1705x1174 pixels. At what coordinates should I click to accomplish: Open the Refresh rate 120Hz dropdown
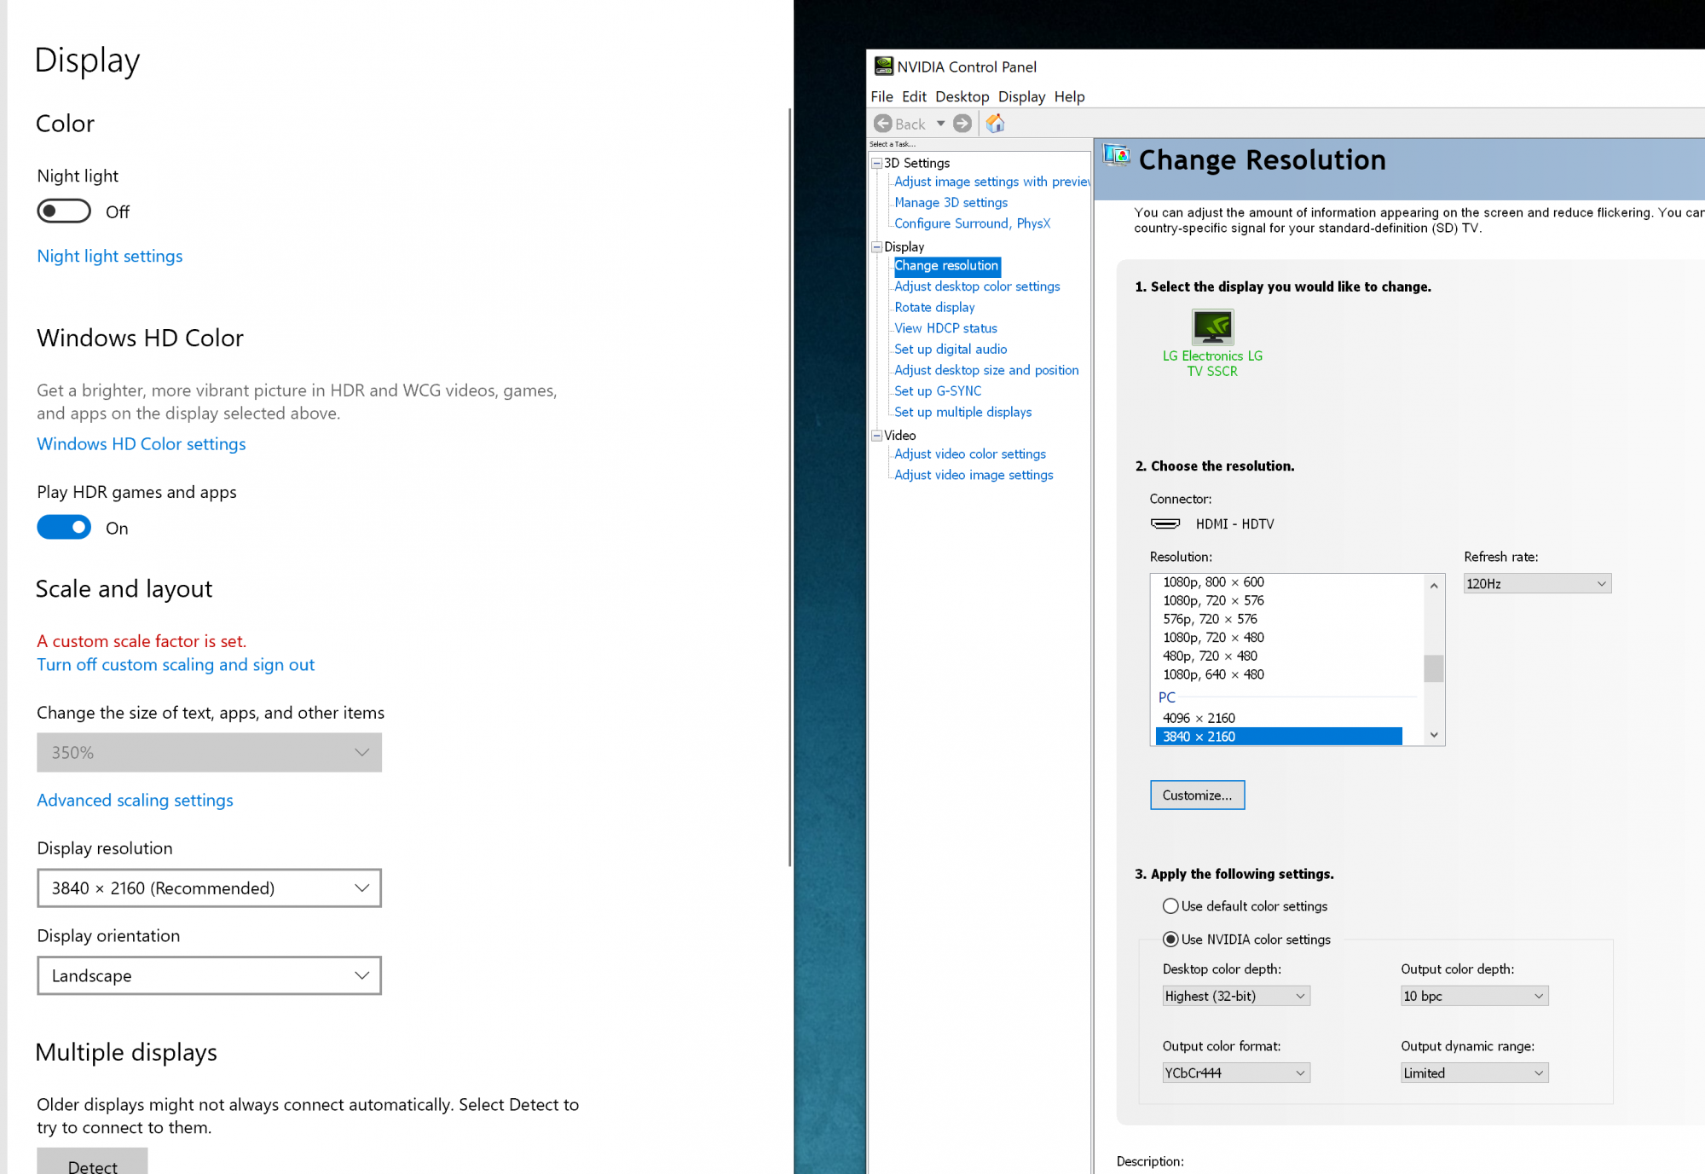pos(1537,583)
